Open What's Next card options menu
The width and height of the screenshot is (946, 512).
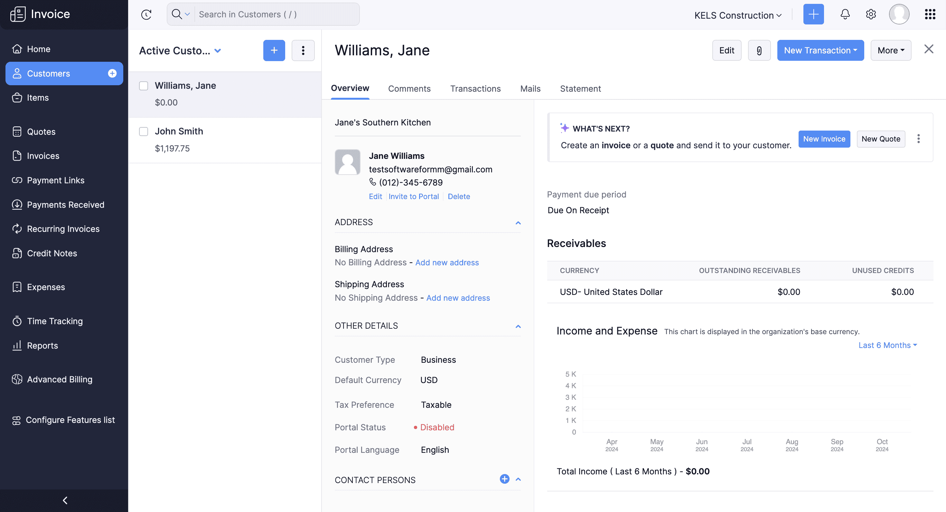tap(918, 139)
